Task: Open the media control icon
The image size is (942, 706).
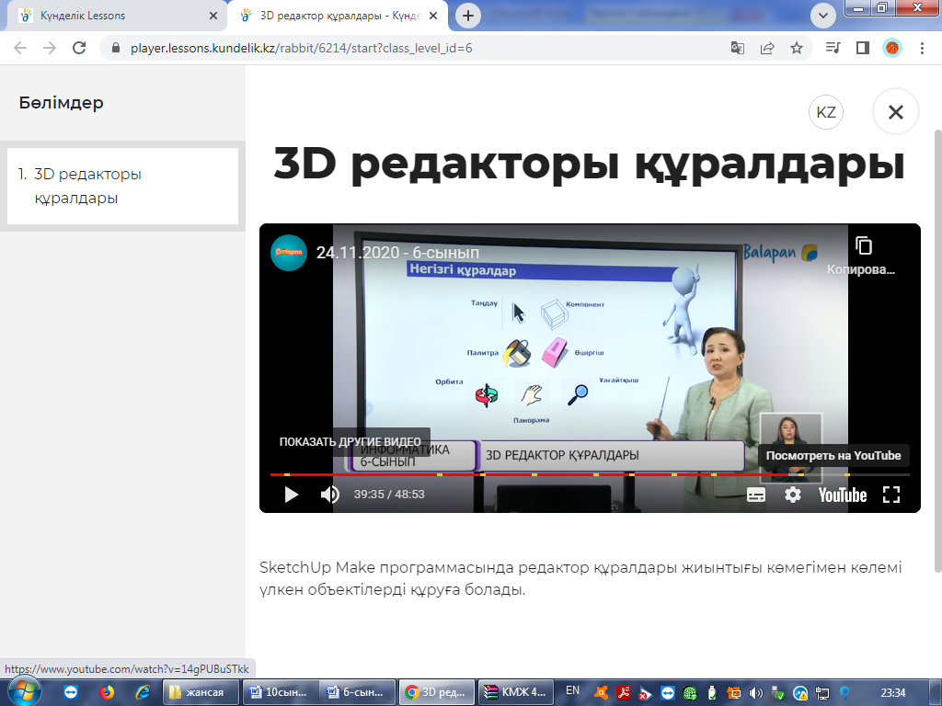Action: [833, 48]
